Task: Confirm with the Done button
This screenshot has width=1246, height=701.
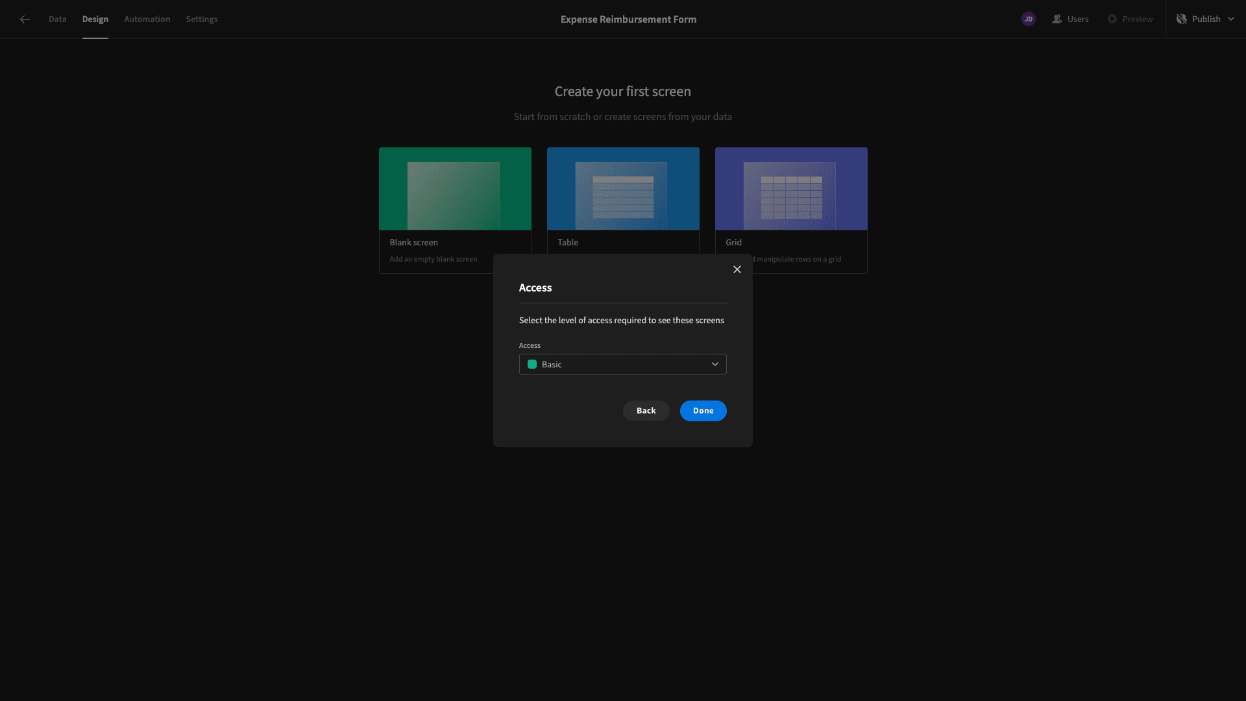Action: pos(703,411)
